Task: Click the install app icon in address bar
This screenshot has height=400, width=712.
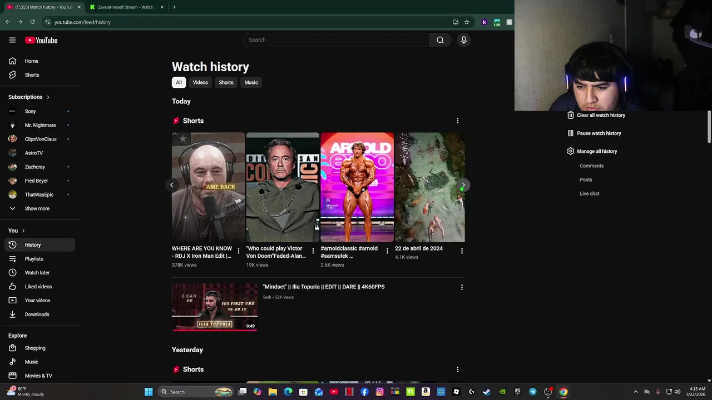Action: pos(456,22)
